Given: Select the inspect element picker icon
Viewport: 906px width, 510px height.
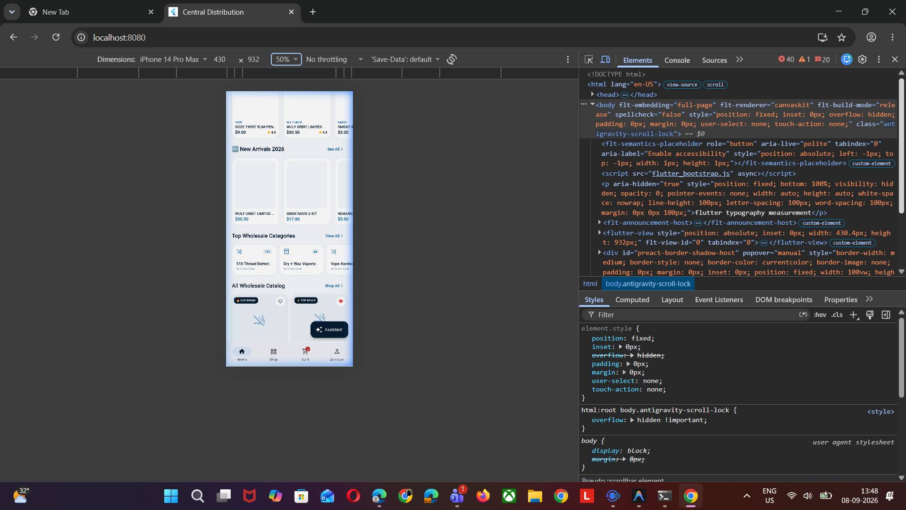Looking at the screenshot, I should pyautogui.click(x=588, y=59).
